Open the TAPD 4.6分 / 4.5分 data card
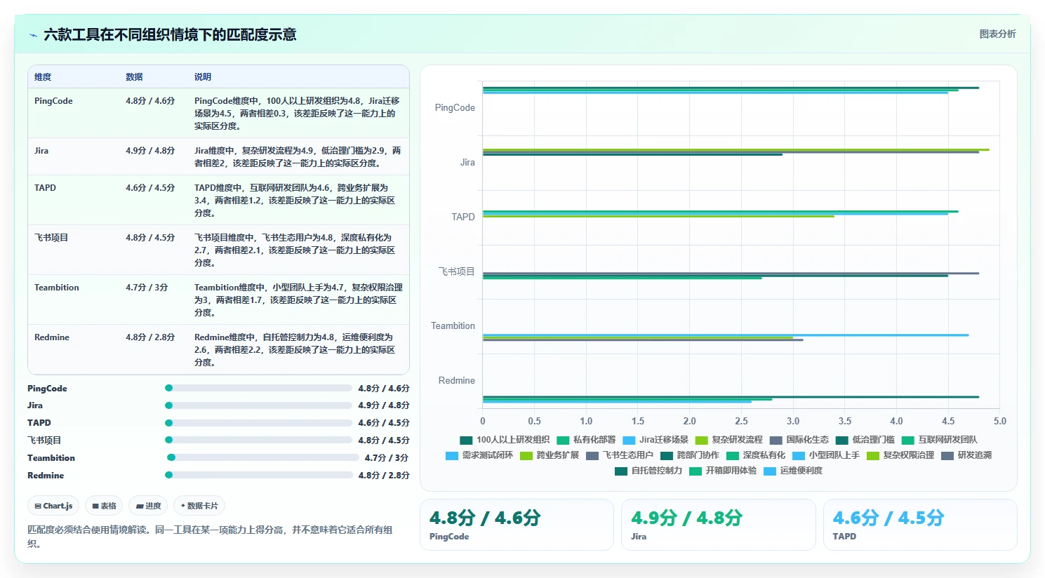 point(919,525)
